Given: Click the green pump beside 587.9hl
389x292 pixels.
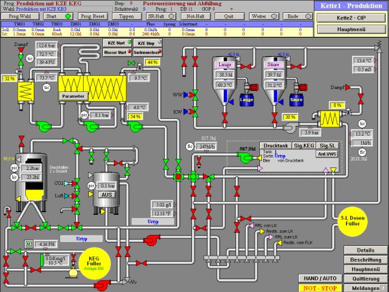Looking at the screenshot, I should [244, 158].
